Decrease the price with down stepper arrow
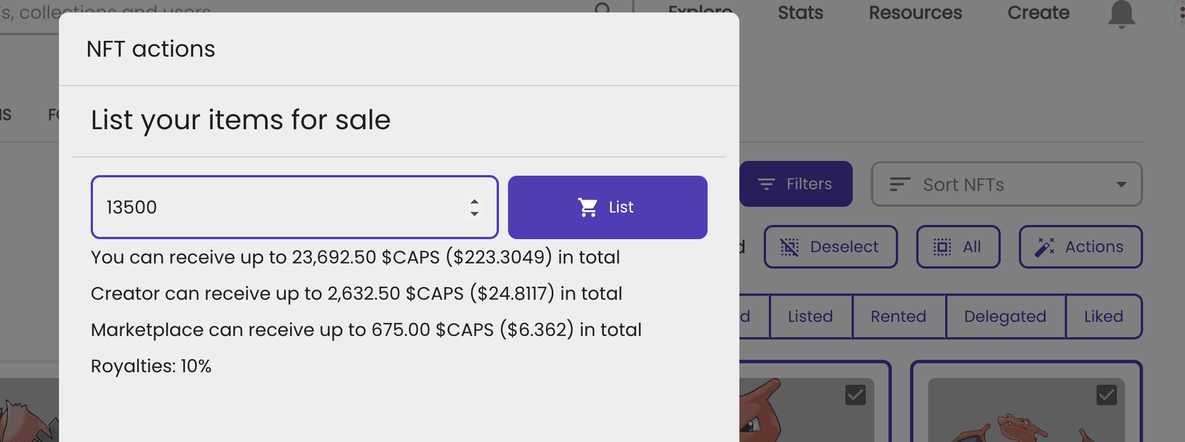 tap(475, 214)
